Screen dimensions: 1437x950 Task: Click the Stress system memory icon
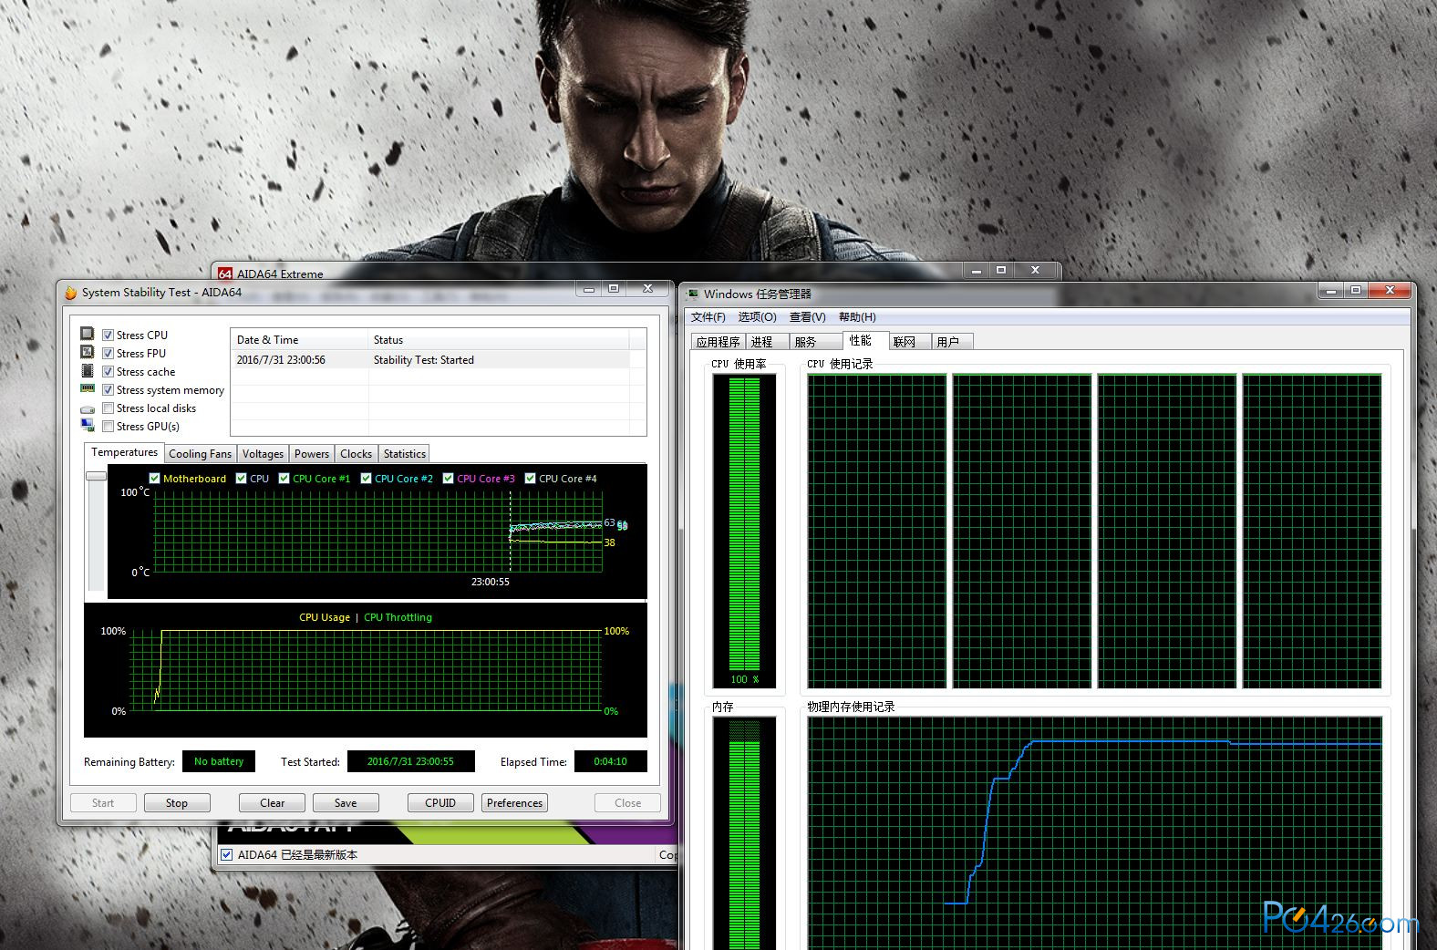[x=88, y=388]
